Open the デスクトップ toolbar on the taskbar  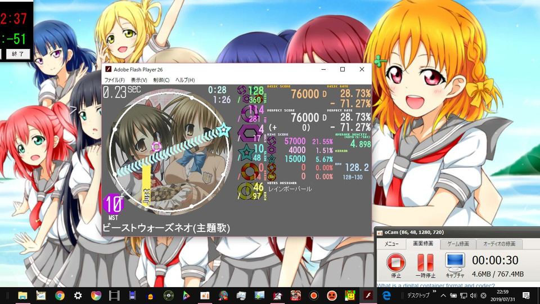click(x=418, y=296)
